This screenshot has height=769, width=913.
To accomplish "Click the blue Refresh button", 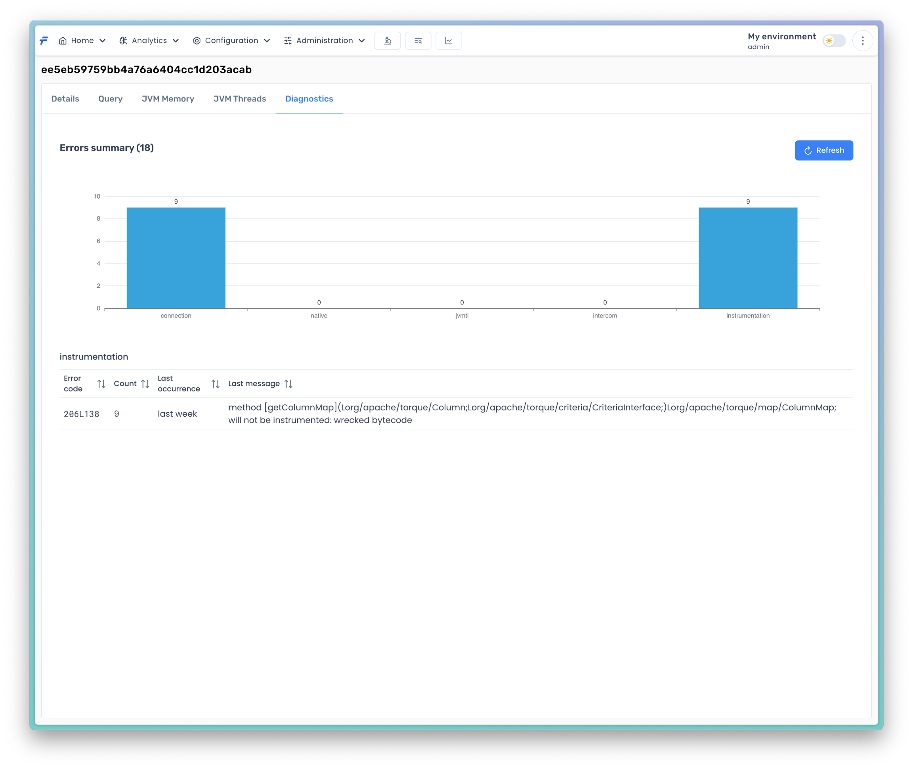I will pos(823,150).
